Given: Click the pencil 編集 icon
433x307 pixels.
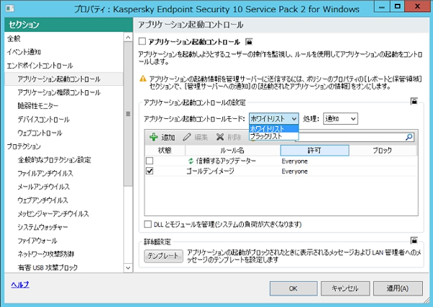Looking at the screenshot, I should pos(187,137).
